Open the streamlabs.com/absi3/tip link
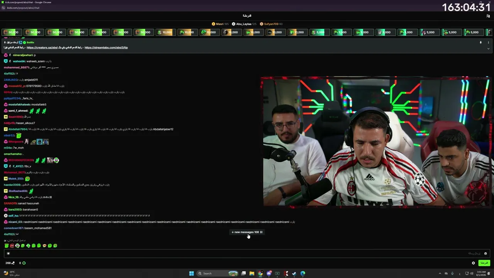Screen dimensions: 494x278 pos(106,47)
